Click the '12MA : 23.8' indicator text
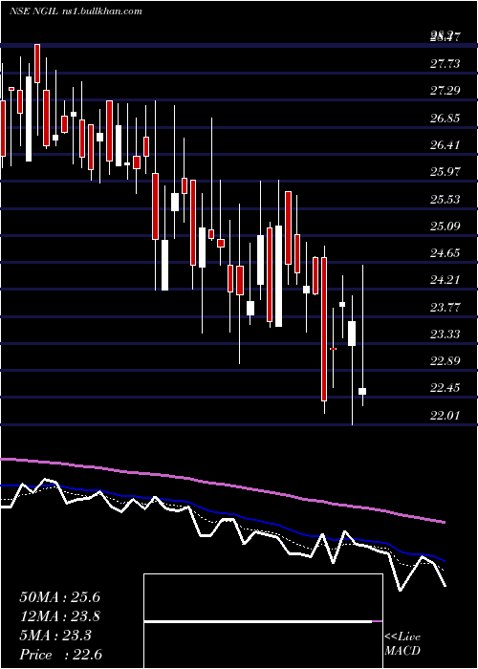Screen dimensions: 478x669 coord(59,616)
